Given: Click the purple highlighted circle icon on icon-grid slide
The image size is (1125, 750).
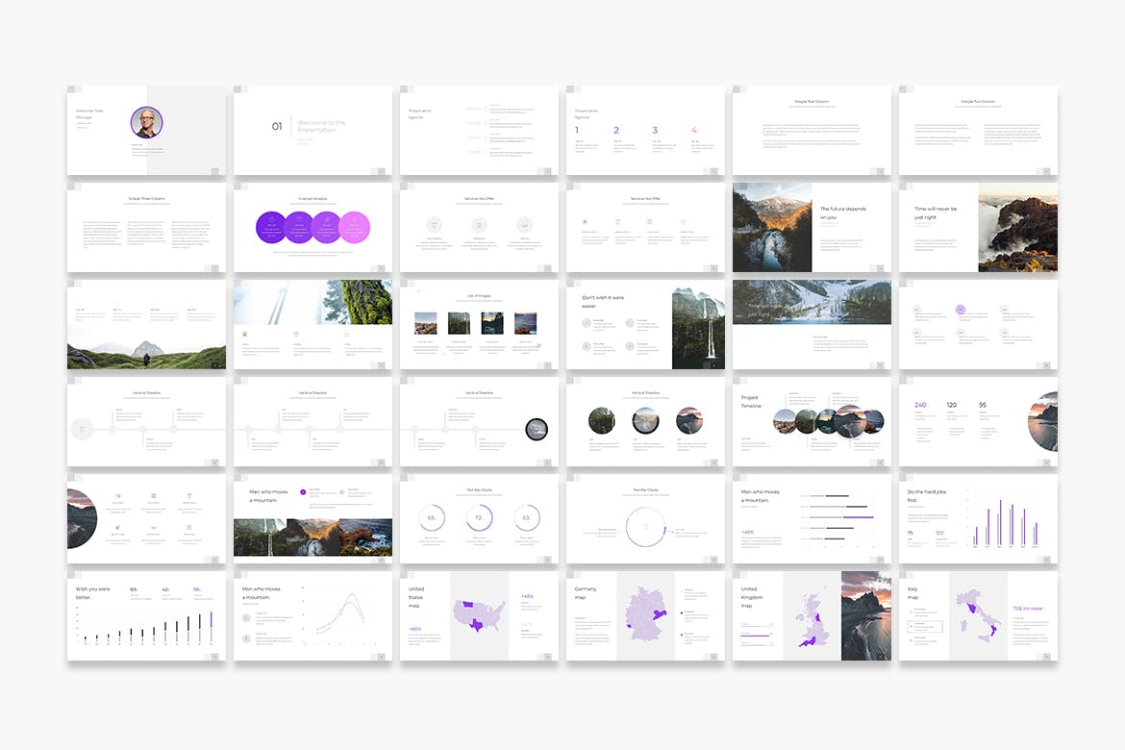Looking at the screenshot, I should (x=960, y=311).
